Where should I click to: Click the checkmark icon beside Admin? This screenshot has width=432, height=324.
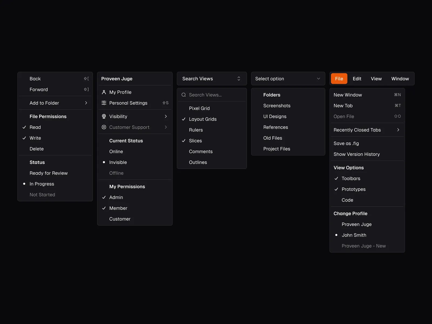click(104, 197)
